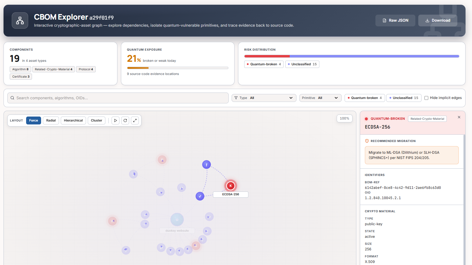The width and height of the screenshot is (472, 265).
Task: Switch layout to Radial
Action: pyautogui.click(x=51, y=120)
